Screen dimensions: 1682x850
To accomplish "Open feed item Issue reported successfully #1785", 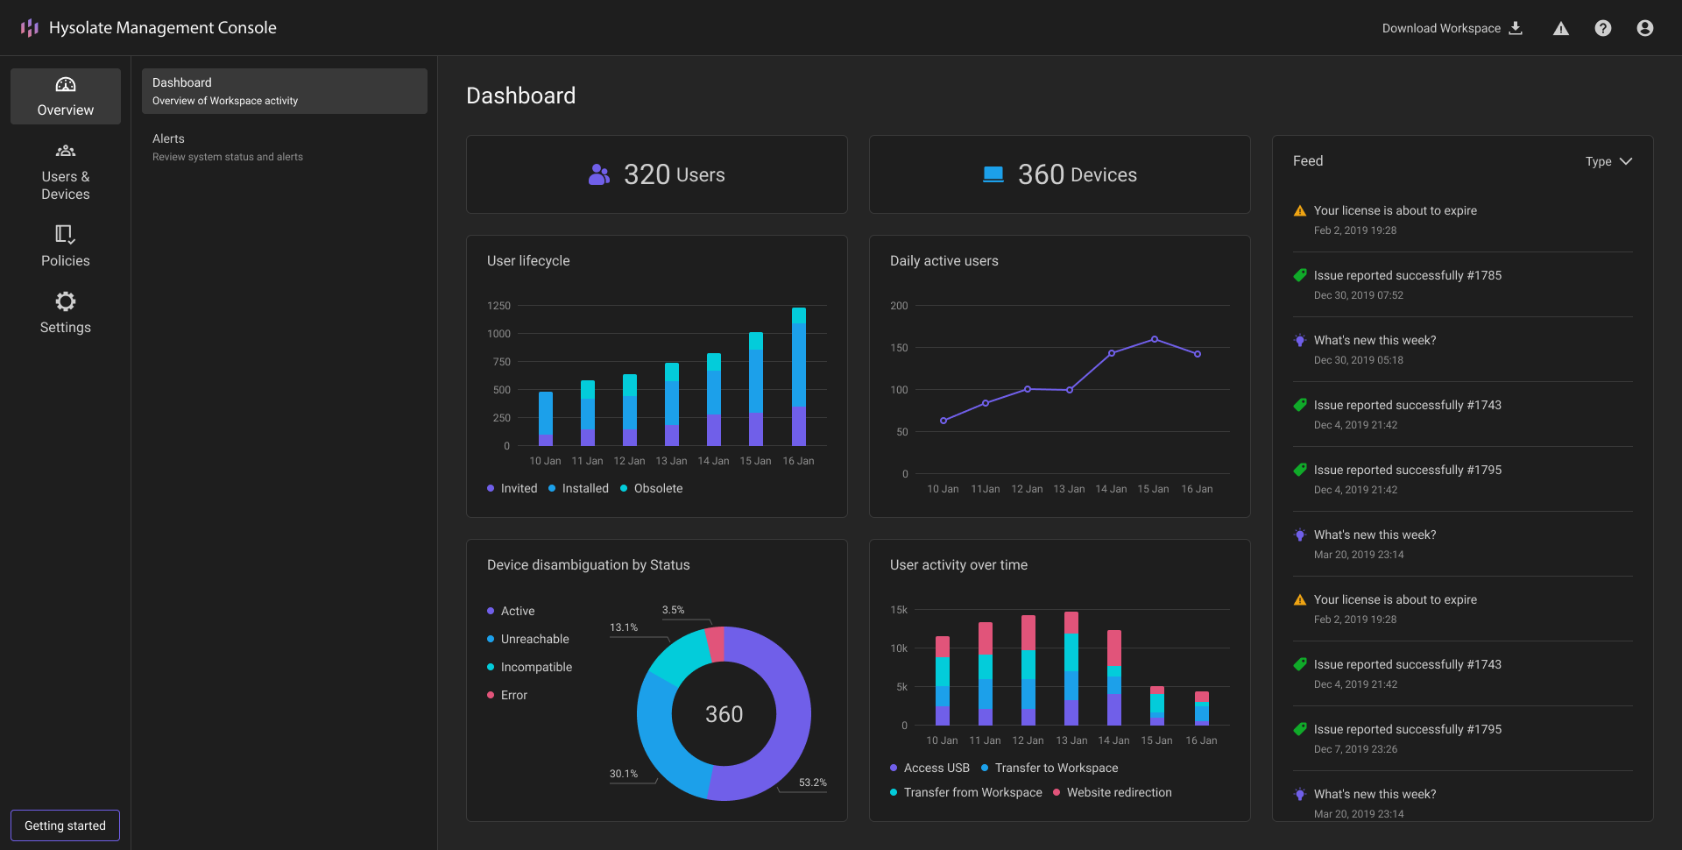I will tap(1407, 275).
